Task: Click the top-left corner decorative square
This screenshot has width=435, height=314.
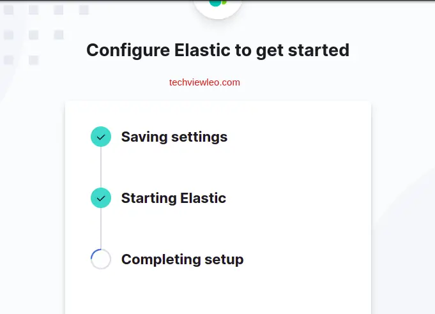Action: pos(9,10)
